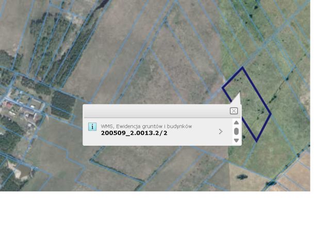Select parcel ID text 200509_2.0013.2/2
Image resolution: width=330 pixels, height=226 pixels.
tap(134, 133)
